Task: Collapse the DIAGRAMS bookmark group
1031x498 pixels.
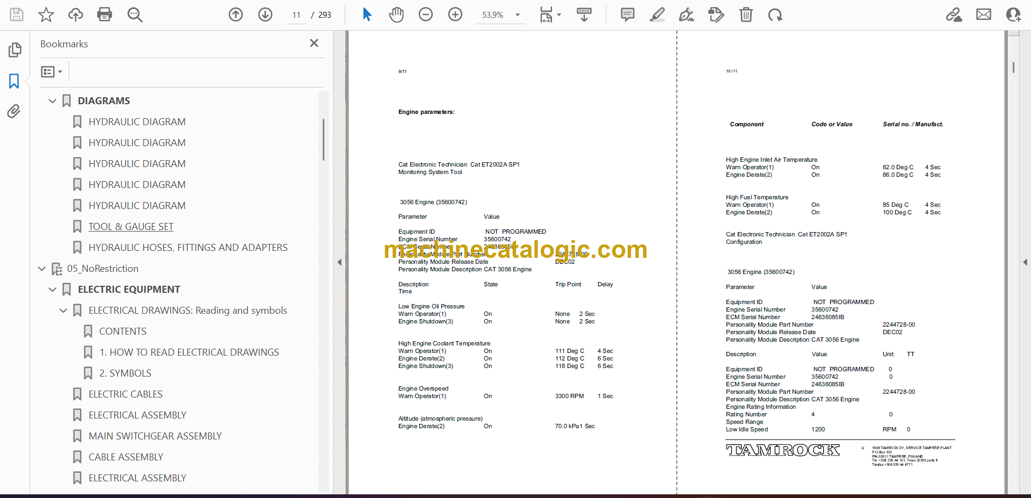Action: (x=52, y=101)
